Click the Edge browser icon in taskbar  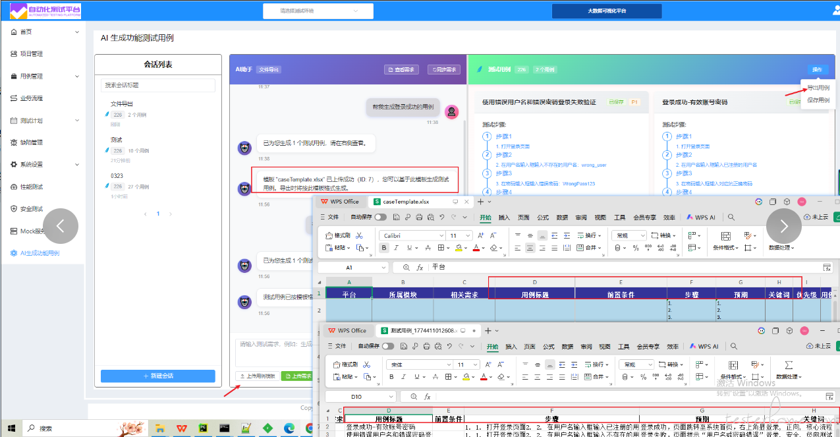pos(289,428)
